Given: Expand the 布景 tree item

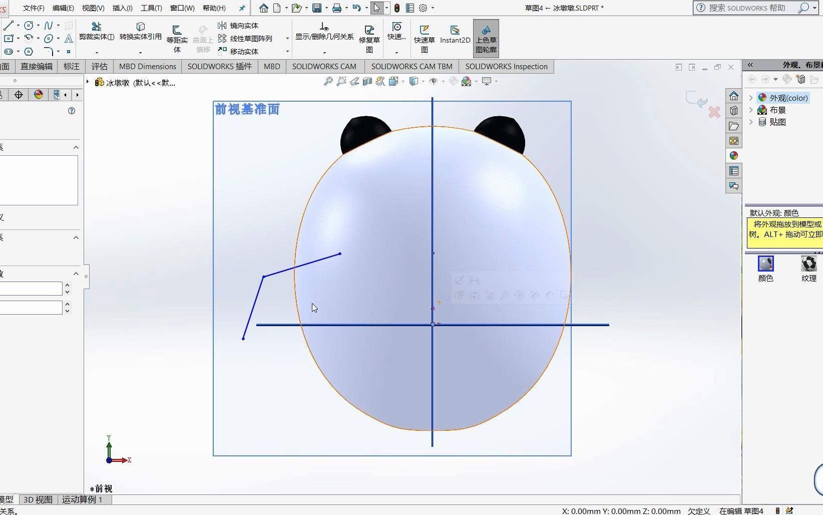Looking at the screenshot, I should click(751, 110).
